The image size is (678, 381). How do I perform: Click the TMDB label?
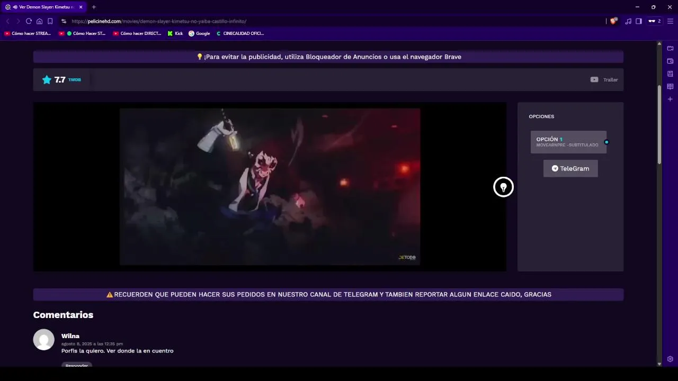coord(75,80)
